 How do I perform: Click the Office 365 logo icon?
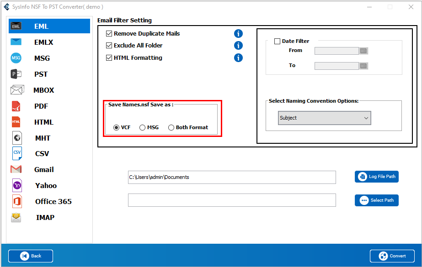point(17,201)
